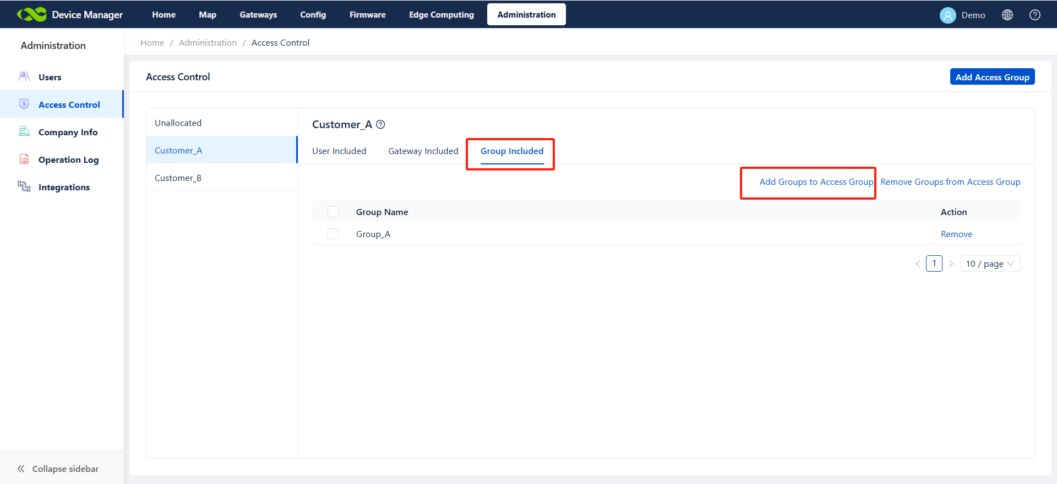Switch to the Gateway Included tab
This screenshot has width=1057, height=484.
click(x=423, y=151)
